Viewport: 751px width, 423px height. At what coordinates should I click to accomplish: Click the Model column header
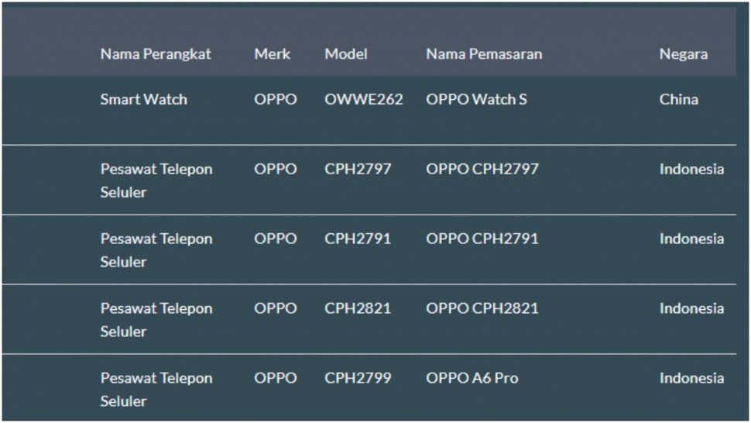(x=346, y=54)
